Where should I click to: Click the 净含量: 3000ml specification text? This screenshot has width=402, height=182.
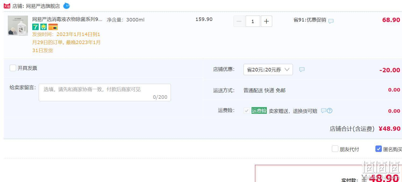(x=125, y=20)
